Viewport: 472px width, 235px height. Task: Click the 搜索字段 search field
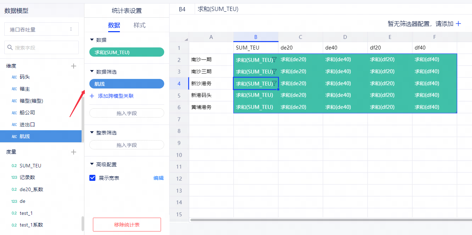point(41,47)
